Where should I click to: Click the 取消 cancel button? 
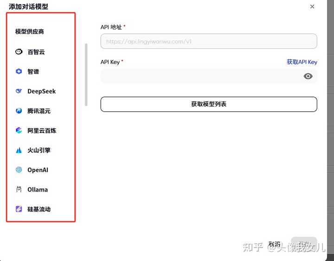[x=275, y=244]
